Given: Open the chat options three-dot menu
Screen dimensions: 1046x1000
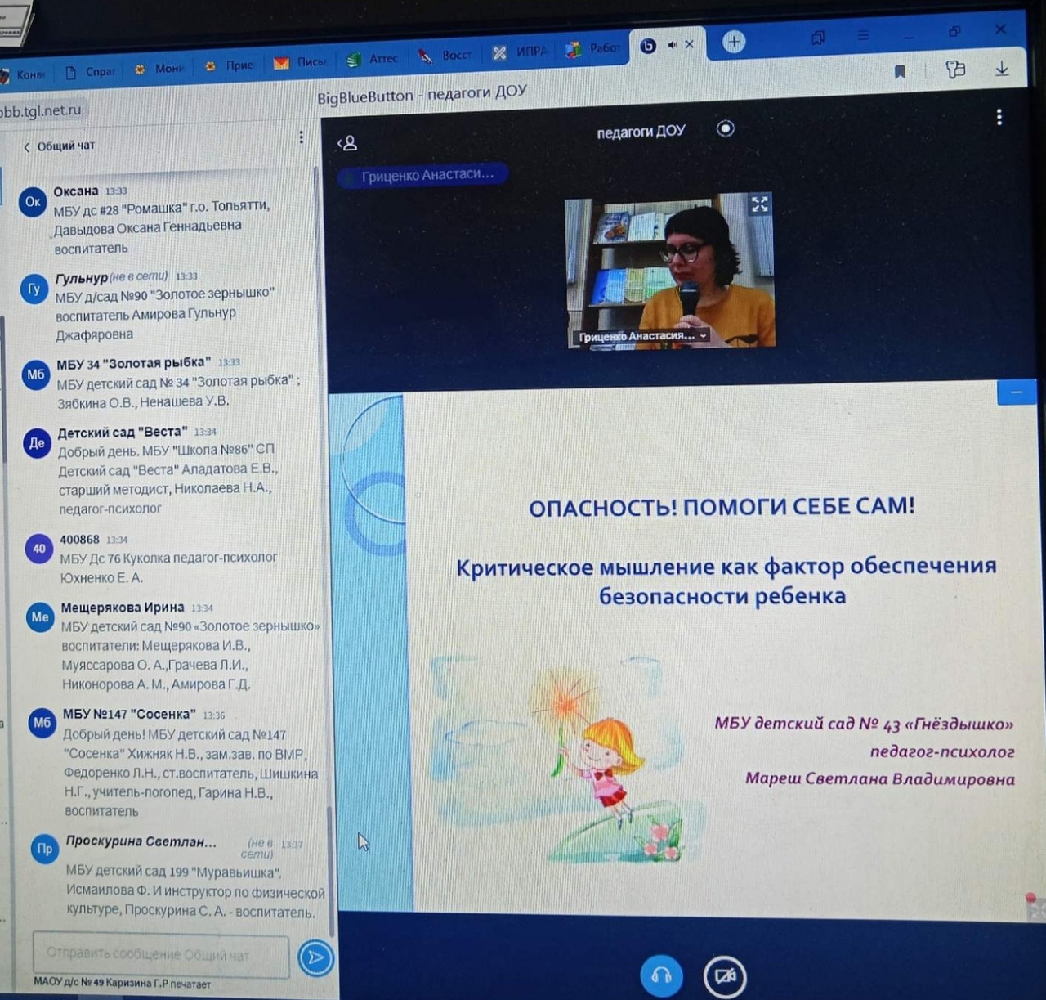Looking at the screenshot, I should pos(301,137).
